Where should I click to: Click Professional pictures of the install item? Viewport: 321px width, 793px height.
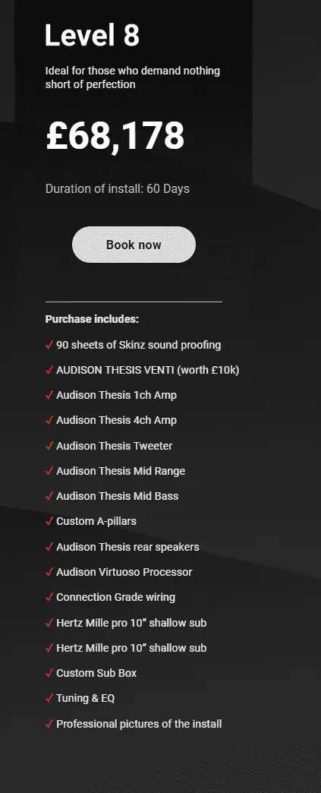(134, 724)
